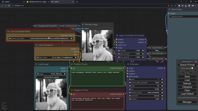Open the Clipspace button
Viewport: 198px width, 111px height.
[x=187, y=87]
